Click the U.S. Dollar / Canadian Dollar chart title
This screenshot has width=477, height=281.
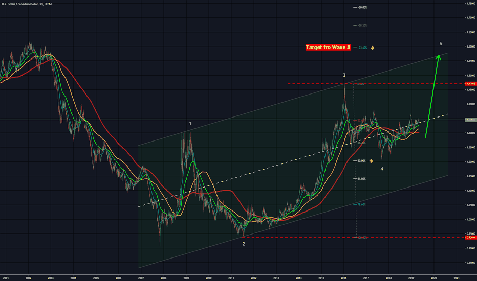[27, 4]
